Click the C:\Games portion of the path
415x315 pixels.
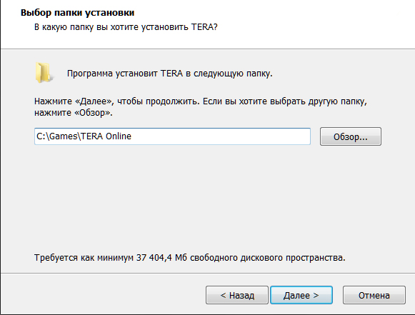pyautogui.click(x=56, y=136)
